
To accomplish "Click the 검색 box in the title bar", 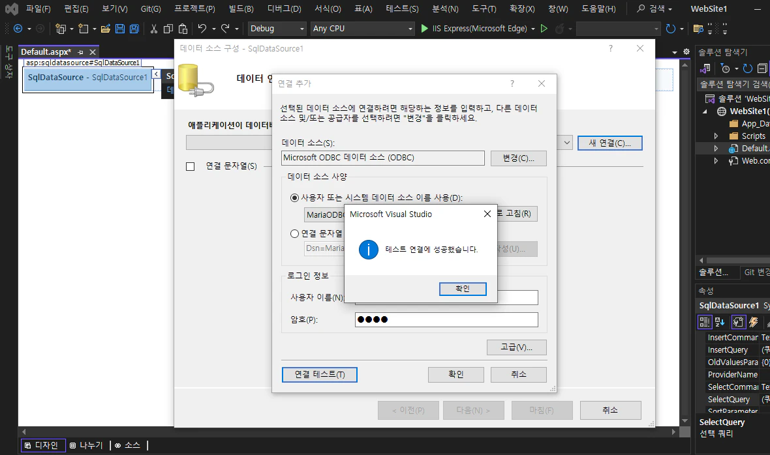I will point(655,9).
